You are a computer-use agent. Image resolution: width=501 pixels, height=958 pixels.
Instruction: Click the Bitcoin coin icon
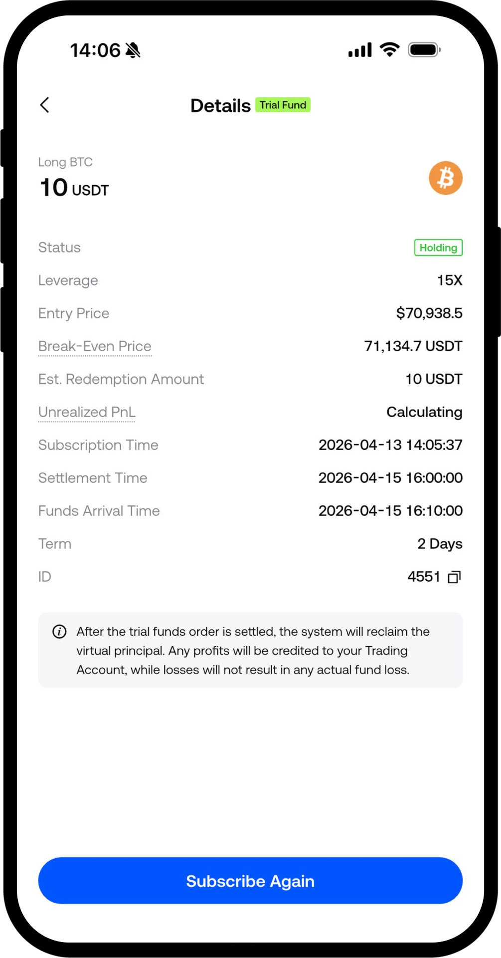pos(445,178)
